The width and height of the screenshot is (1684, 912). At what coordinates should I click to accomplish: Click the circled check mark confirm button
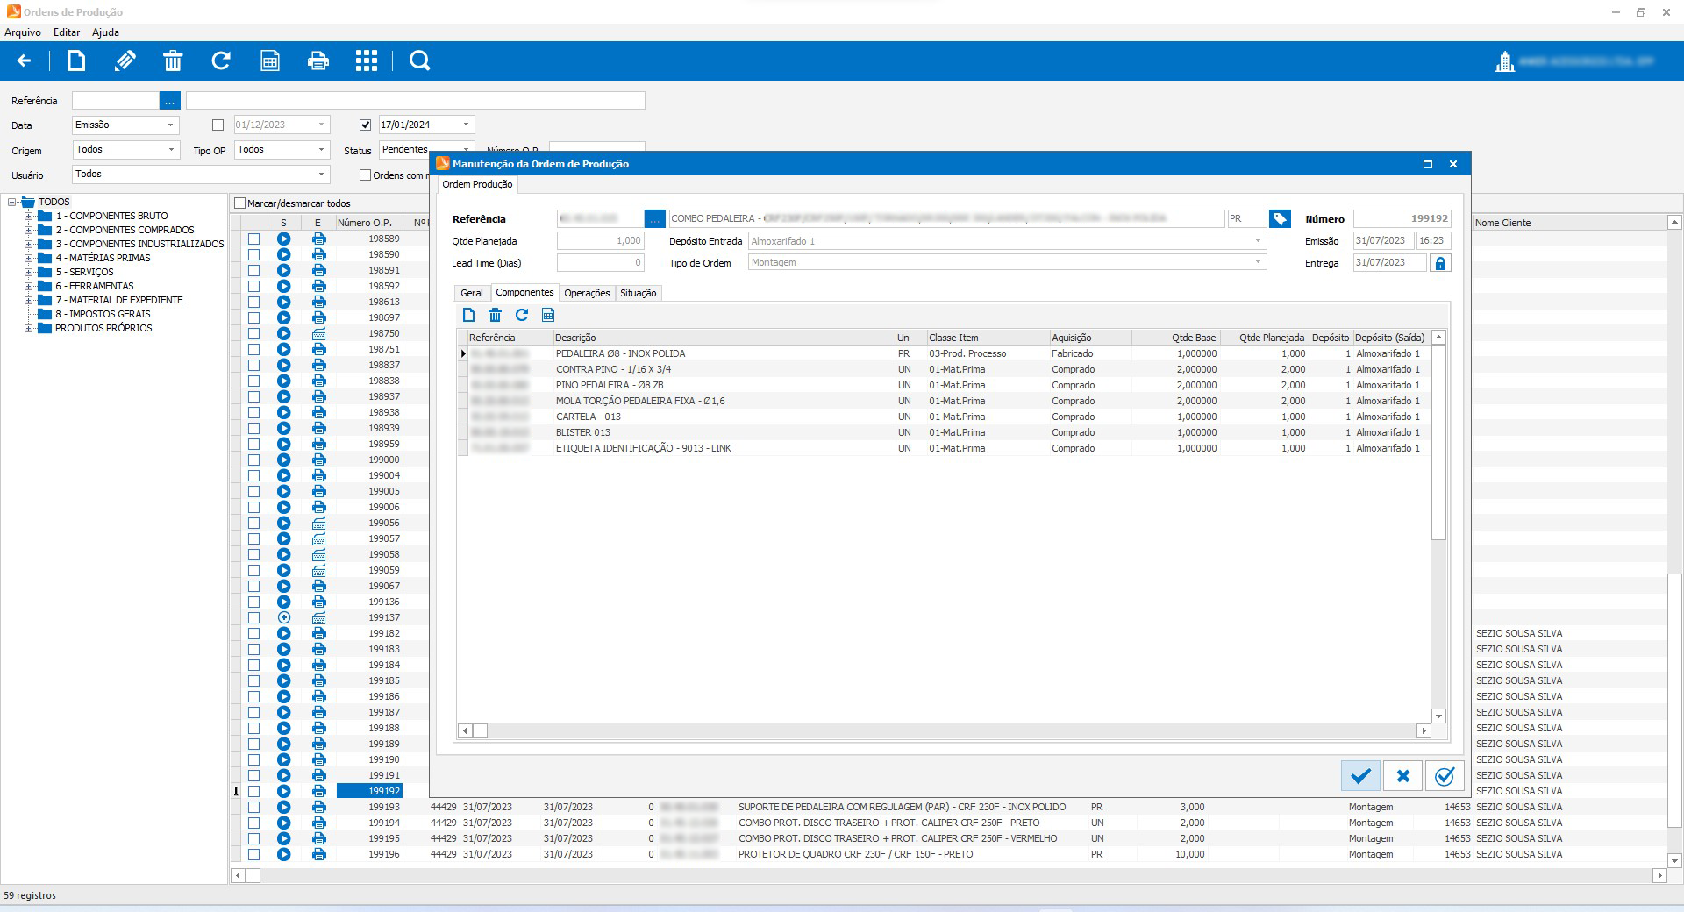tap(1445, 776)
